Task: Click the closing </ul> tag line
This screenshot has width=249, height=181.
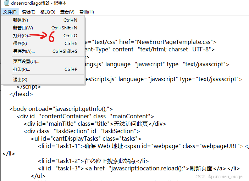Action: point(38,176)
